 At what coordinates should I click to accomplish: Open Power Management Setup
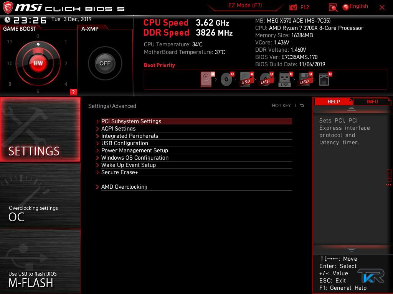(194, 150)
